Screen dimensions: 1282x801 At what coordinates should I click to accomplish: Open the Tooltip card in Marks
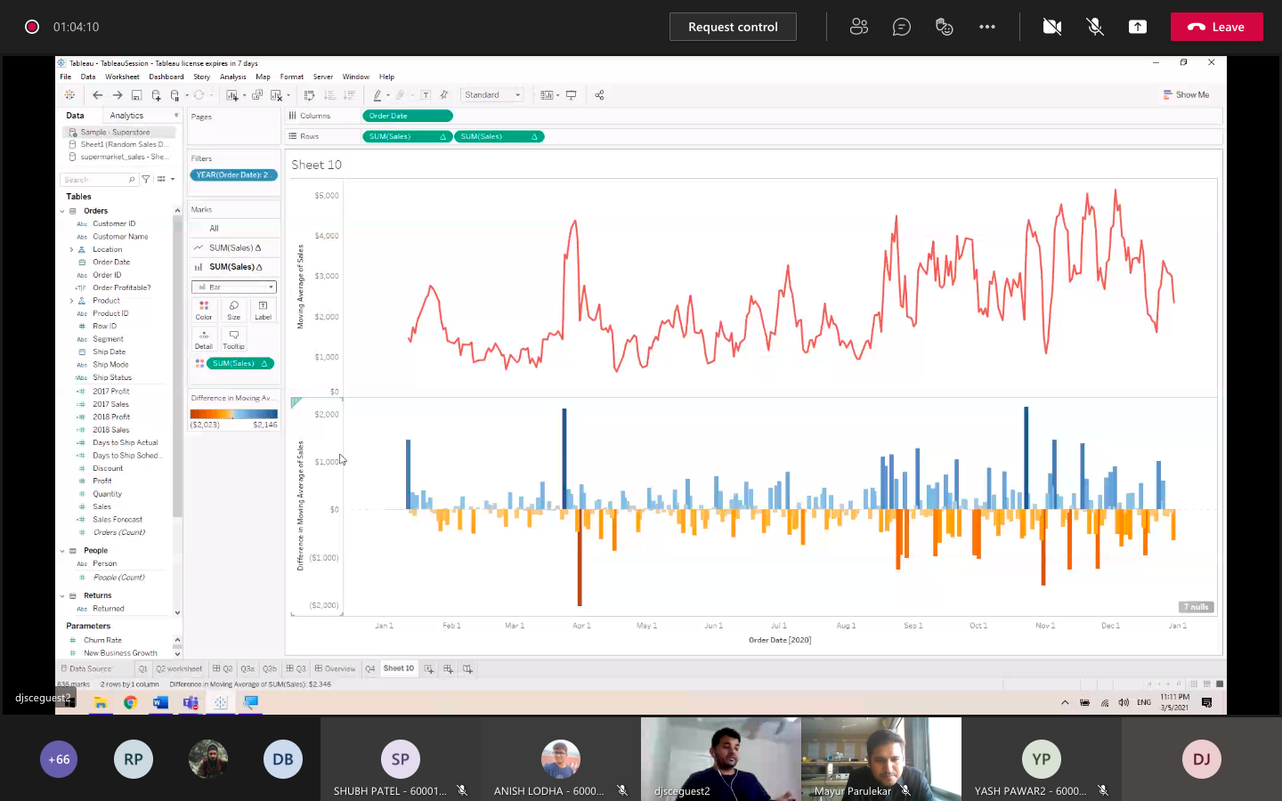[x=233, y=340]
